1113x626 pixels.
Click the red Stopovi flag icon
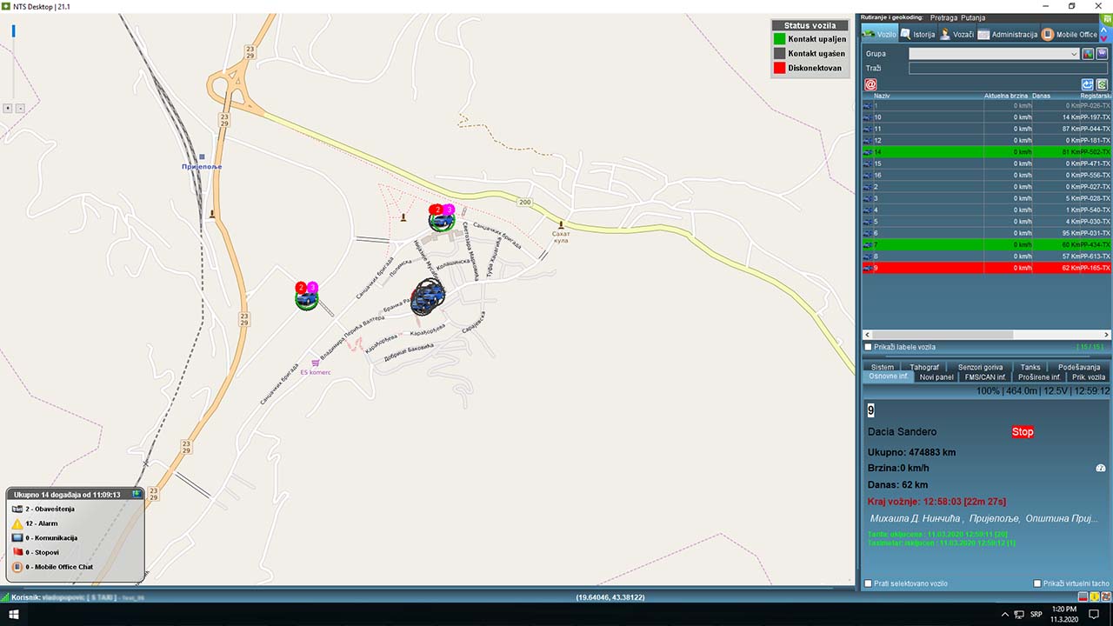pos(17,552)
